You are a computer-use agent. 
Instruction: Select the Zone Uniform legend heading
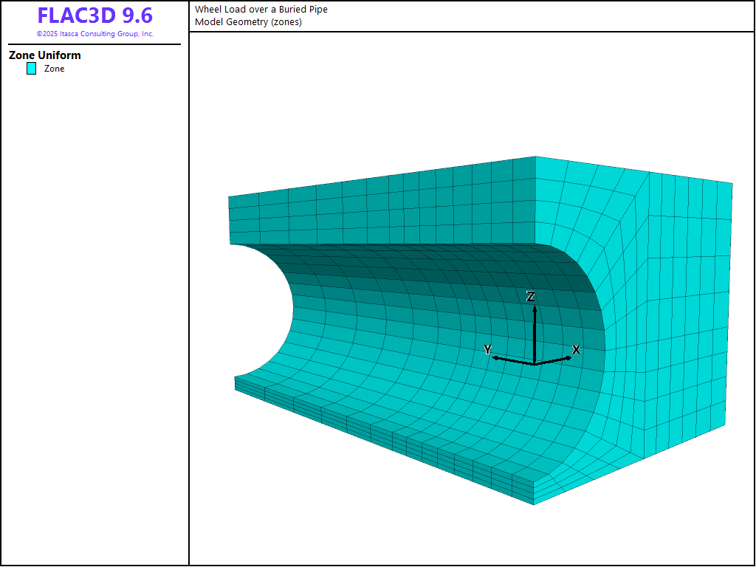click(x=45, y=55)
